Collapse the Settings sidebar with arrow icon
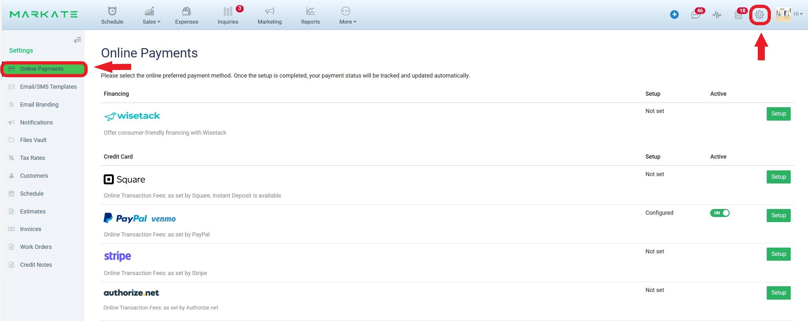 coord(77,40)
